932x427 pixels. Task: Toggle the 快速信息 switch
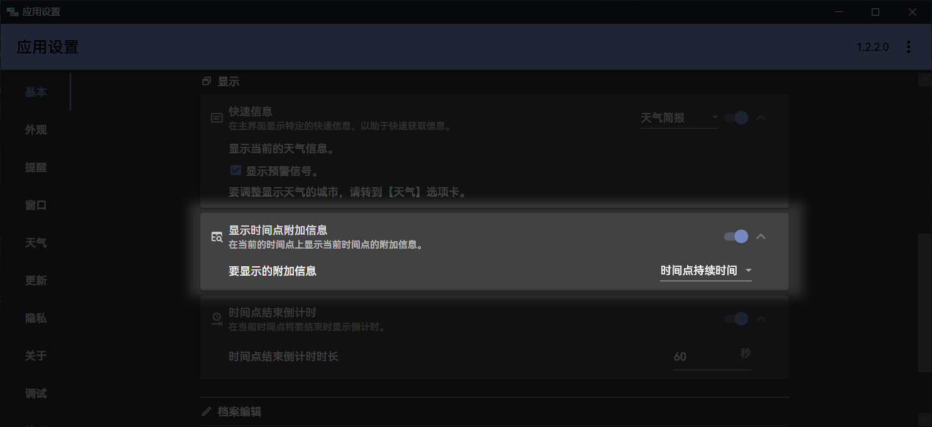tap(735, 117)
